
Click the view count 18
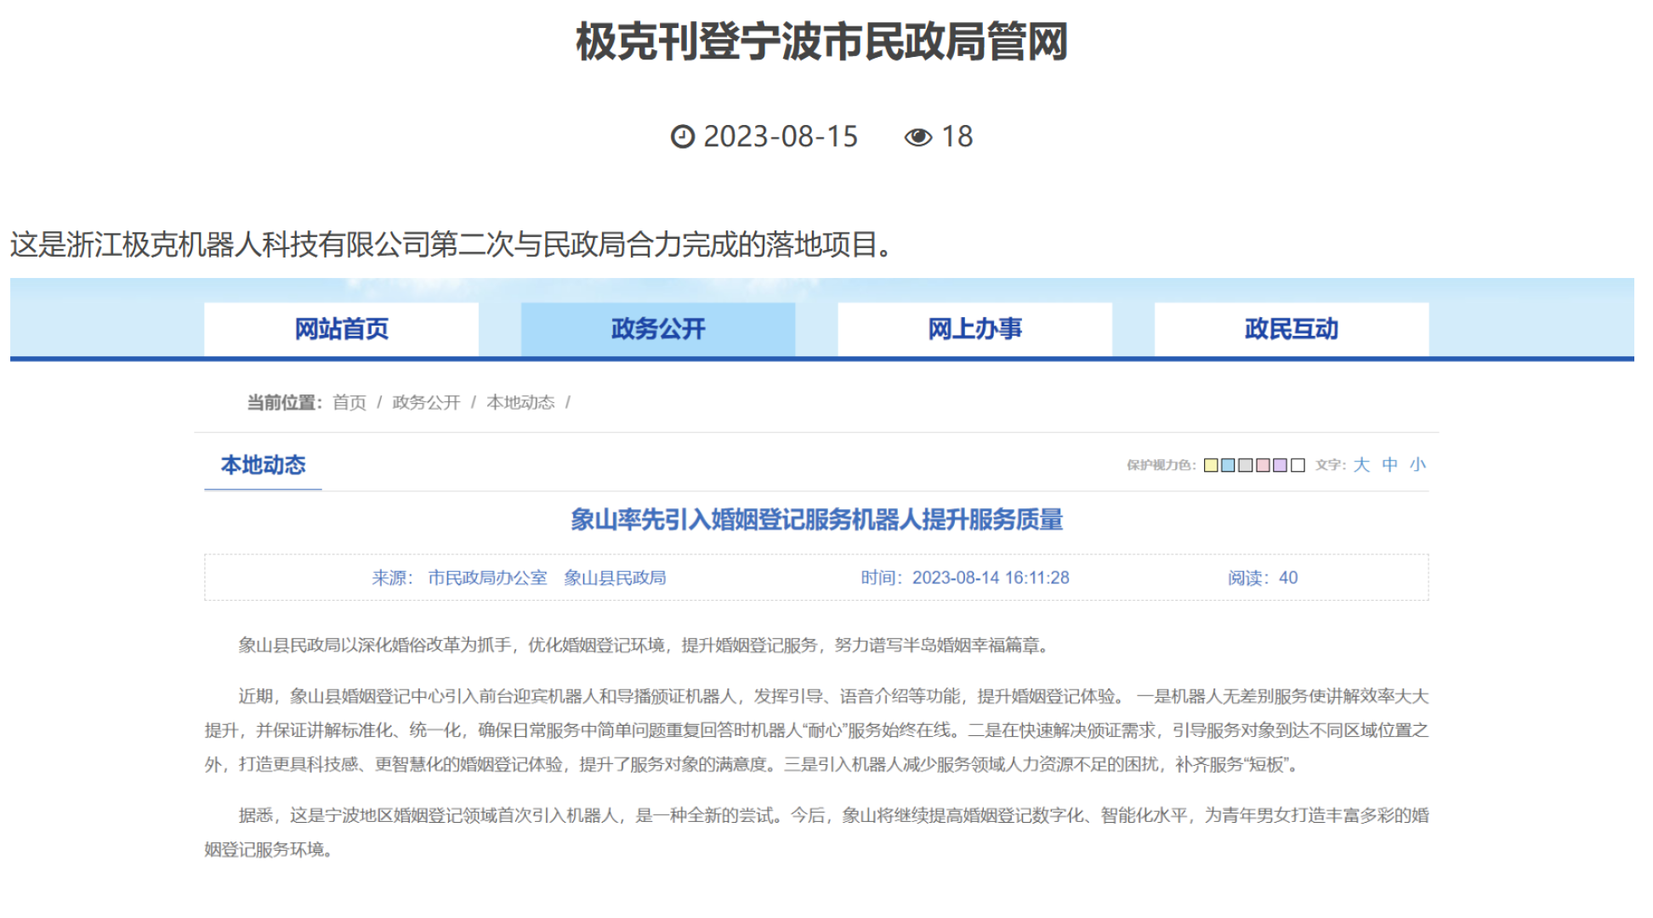coord(957,137)
